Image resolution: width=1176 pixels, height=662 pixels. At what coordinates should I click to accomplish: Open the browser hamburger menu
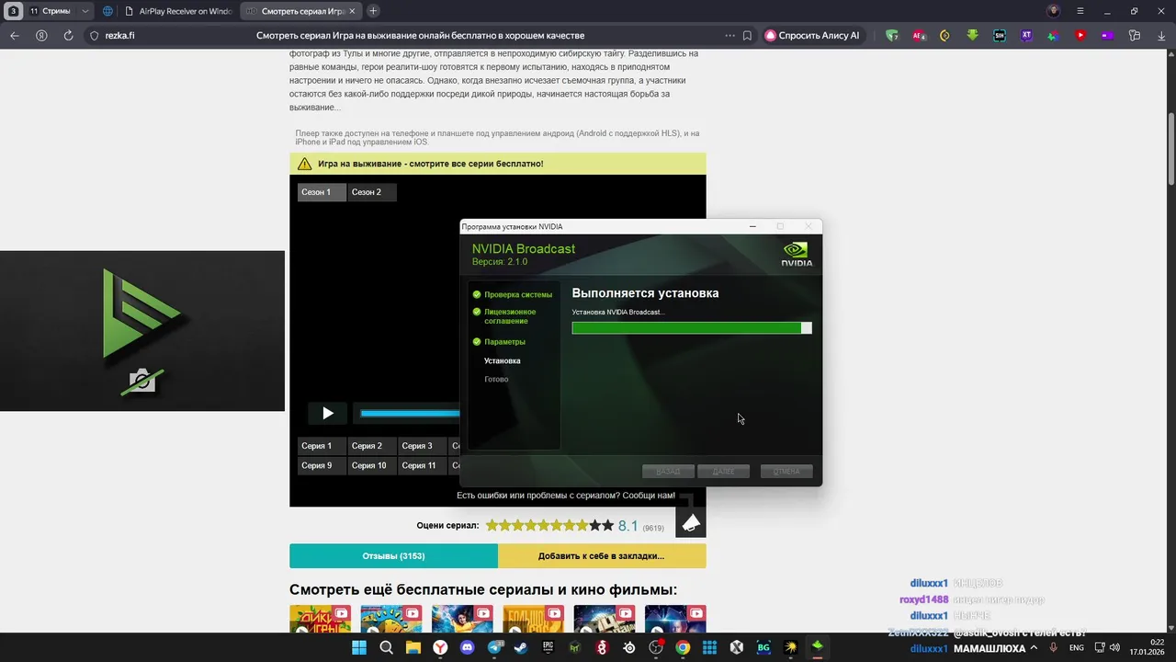click(1080, 11)
